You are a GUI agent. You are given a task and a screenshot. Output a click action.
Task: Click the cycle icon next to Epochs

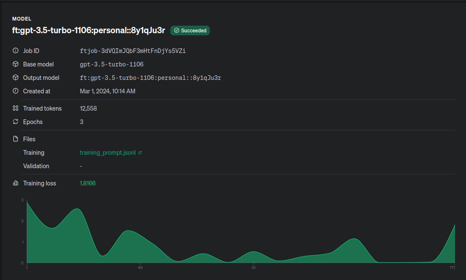click(x=16, y=122)
